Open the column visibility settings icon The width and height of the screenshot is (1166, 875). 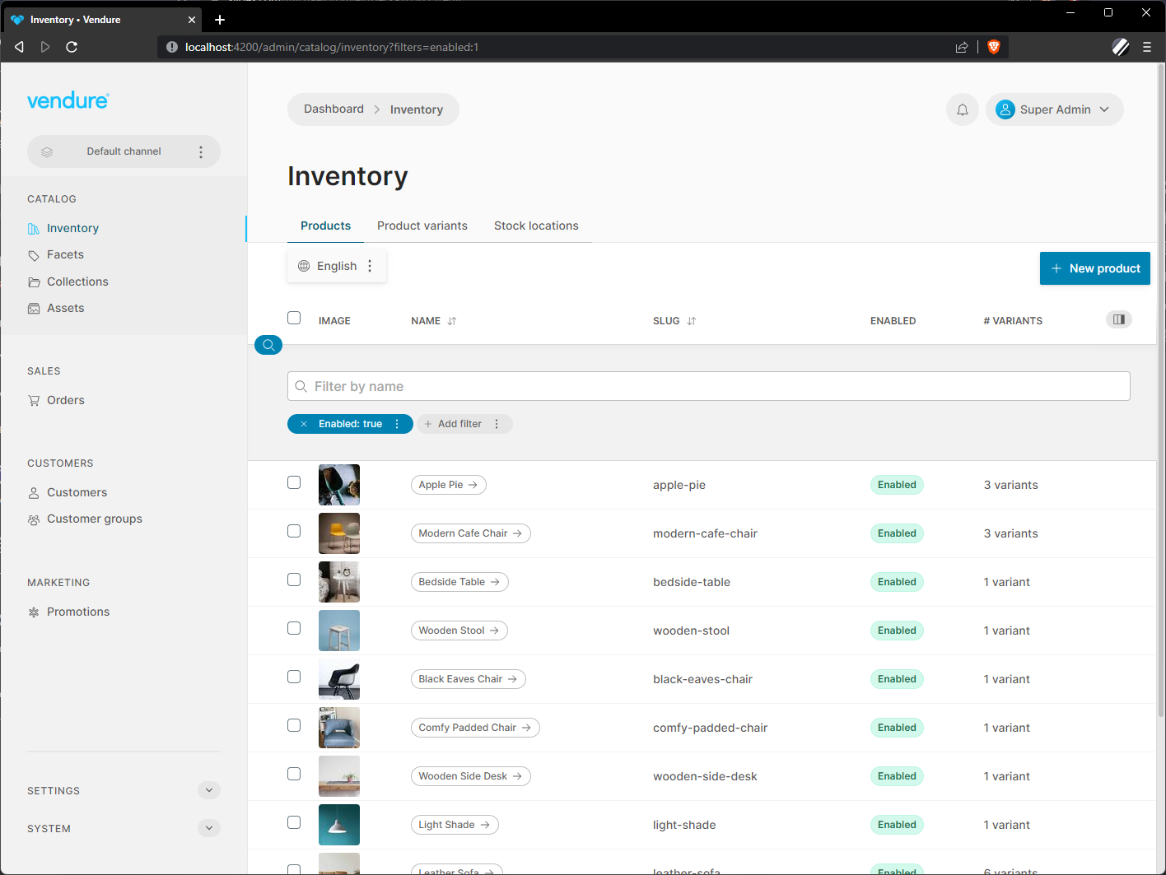pos(1119,319)
